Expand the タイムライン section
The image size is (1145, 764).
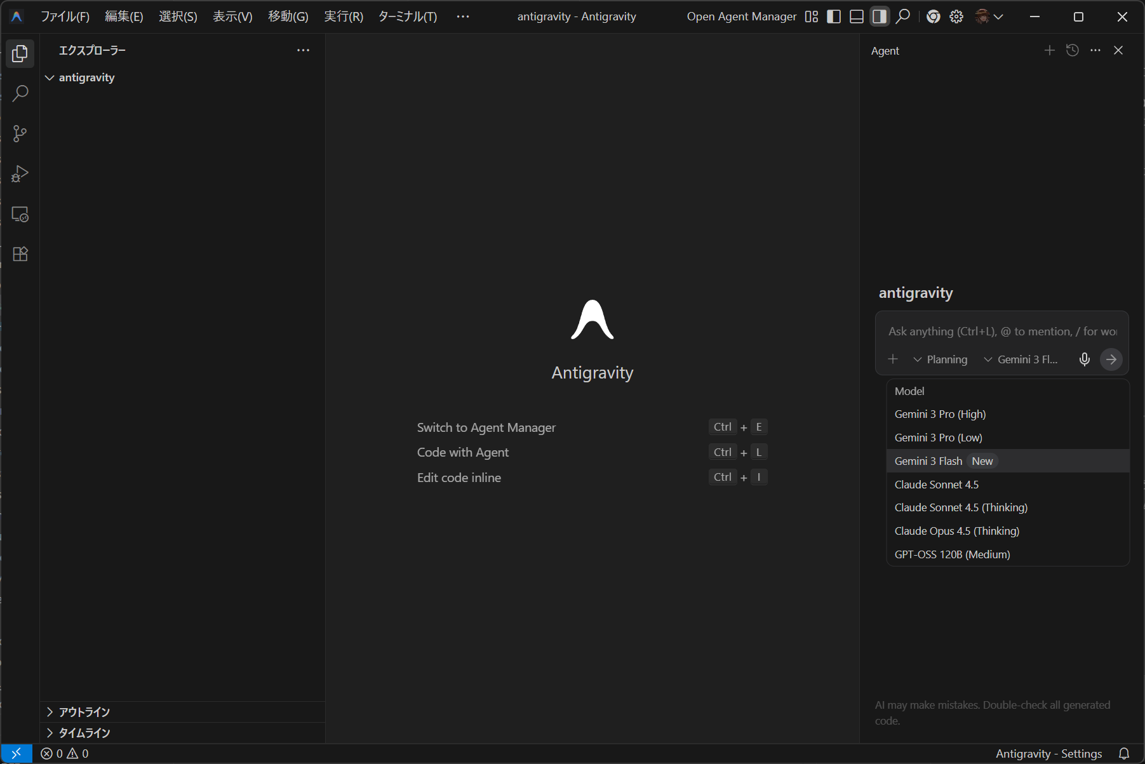tap(182, 733)
